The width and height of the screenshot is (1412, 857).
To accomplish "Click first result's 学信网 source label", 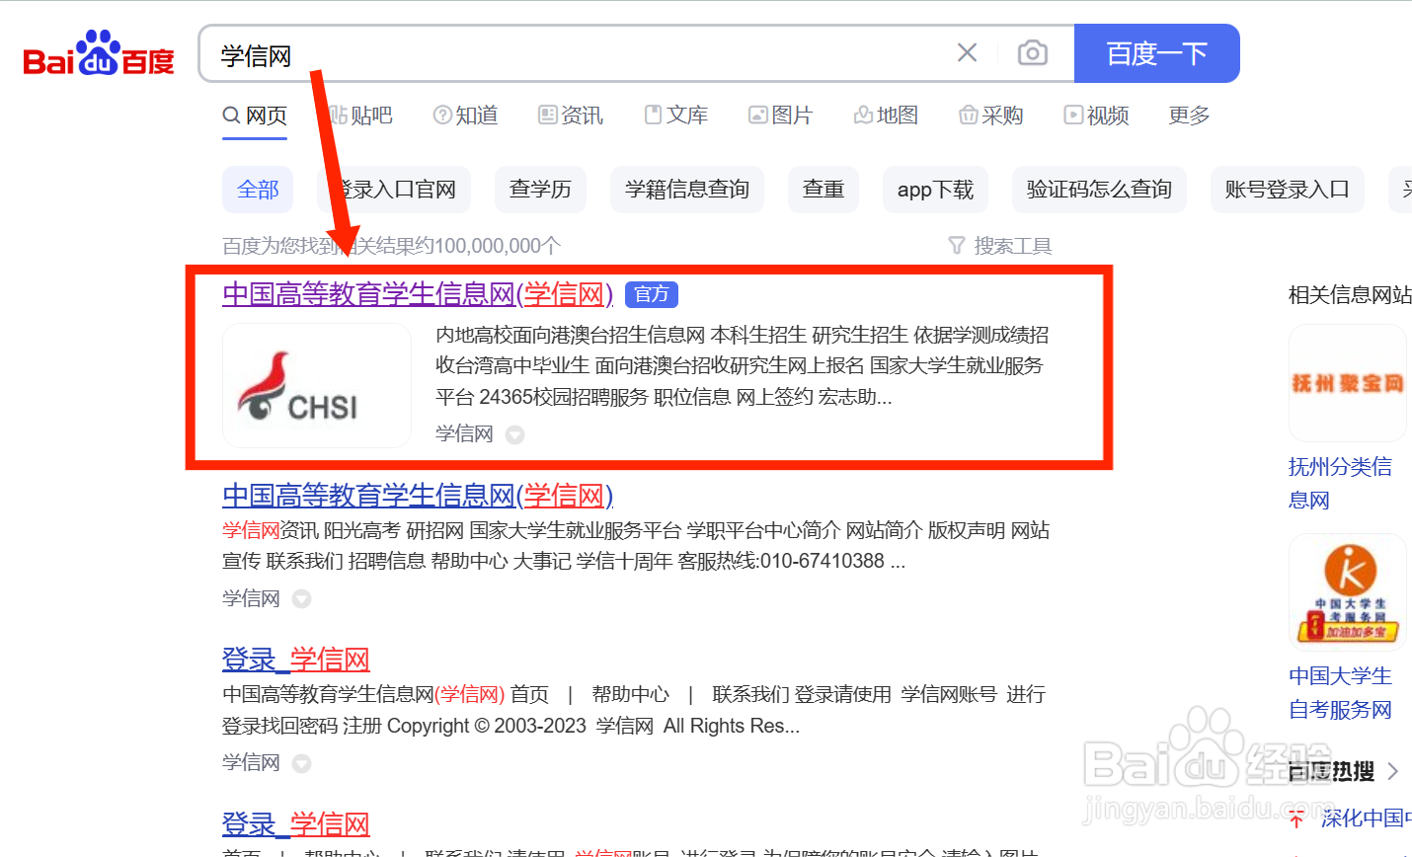I will pos(464,433).
